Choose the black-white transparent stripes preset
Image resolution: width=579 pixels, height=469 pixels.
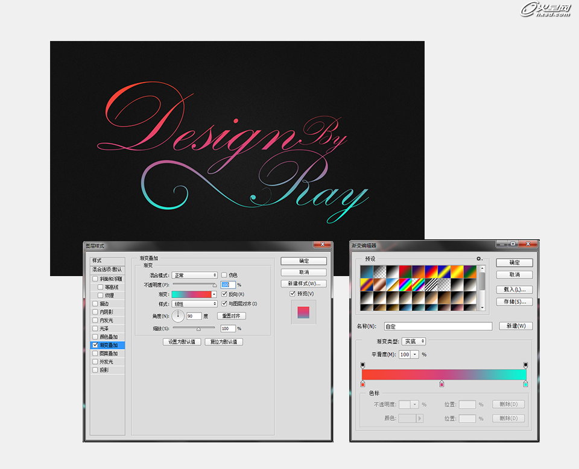click(431, 285)
